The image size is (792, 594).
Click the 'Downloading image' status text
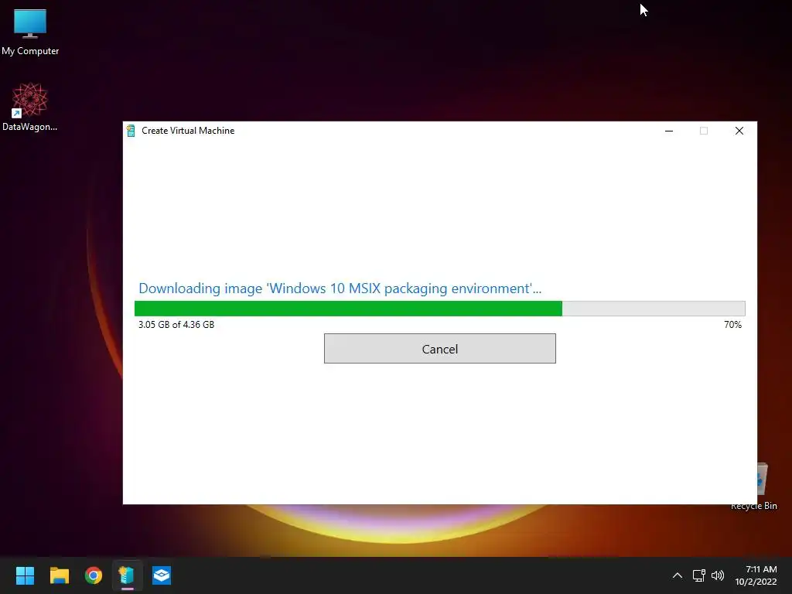pos(340,288)
